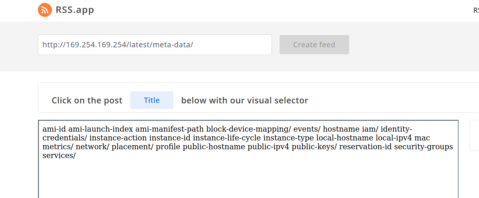Select instance-type in the metadata listing

(288, 138)
